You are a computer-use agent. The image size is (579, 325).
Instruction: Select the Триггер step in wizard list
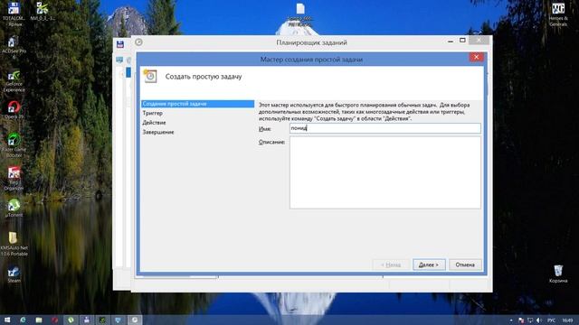(x=153, y=113)
